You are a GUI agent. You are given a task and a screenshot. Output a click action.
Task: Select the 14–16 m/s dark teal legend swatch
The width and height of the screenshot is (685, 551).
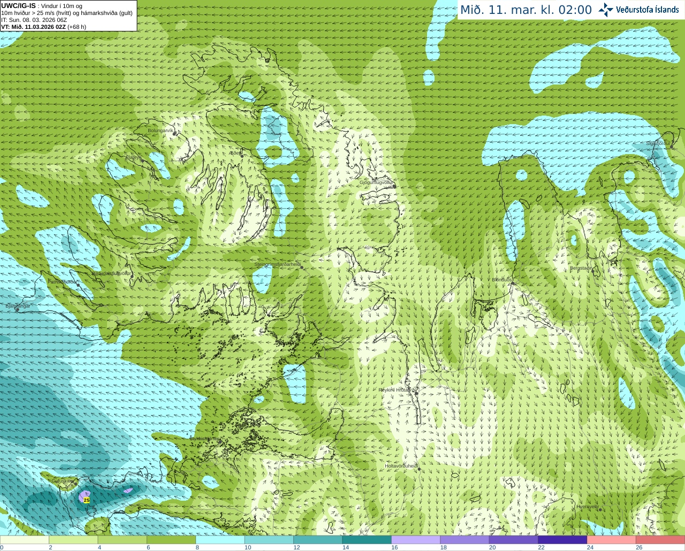pyautogui.click(x=367, y=540)
